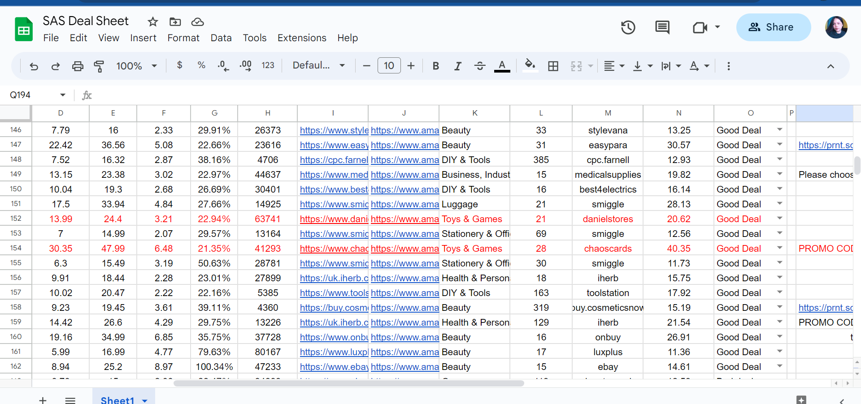
Task: Open the Insert menu
Action: pyautogui.click(x=143, y=38)
